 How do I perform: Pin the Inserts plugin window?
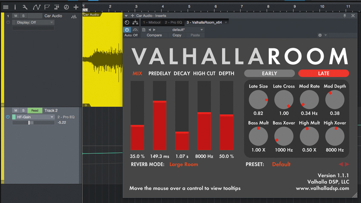pyautogui.click(x=345, y=16)
